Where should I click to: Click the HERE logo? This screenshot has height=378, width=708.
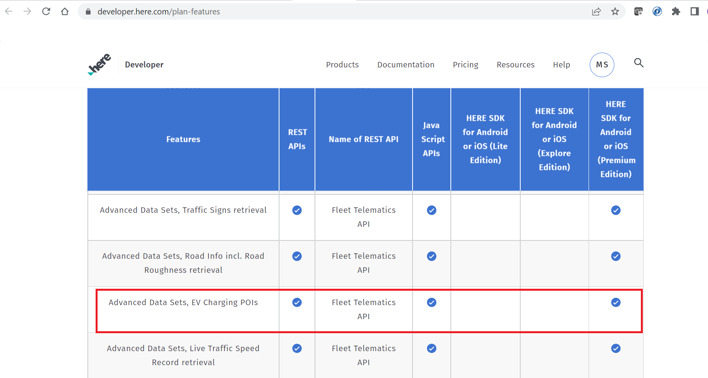(x=100, y=64)
